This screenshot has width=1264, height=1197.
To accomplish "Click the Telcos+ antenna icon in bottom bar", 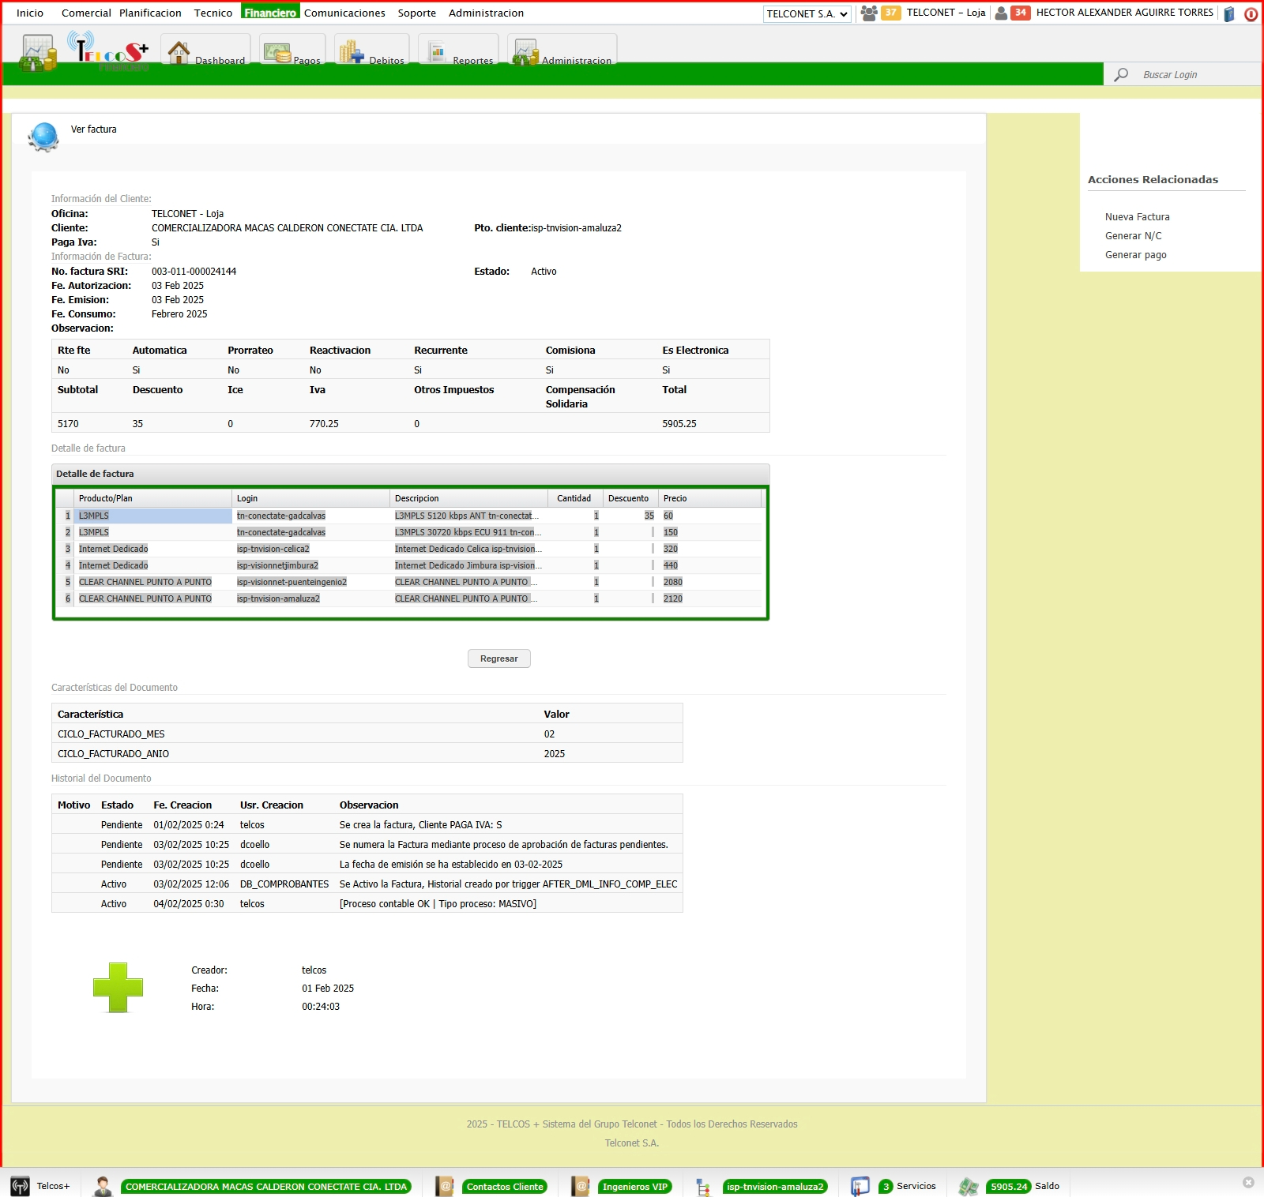I will 20,1186.
